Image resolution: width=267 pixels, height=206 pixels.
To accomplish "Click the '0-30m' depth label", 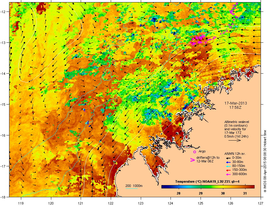I will [x=237, y=158].
